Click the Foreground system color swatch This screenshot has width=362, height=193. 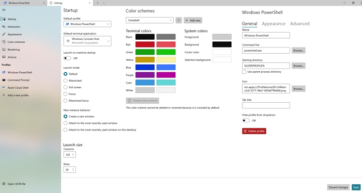222,37
